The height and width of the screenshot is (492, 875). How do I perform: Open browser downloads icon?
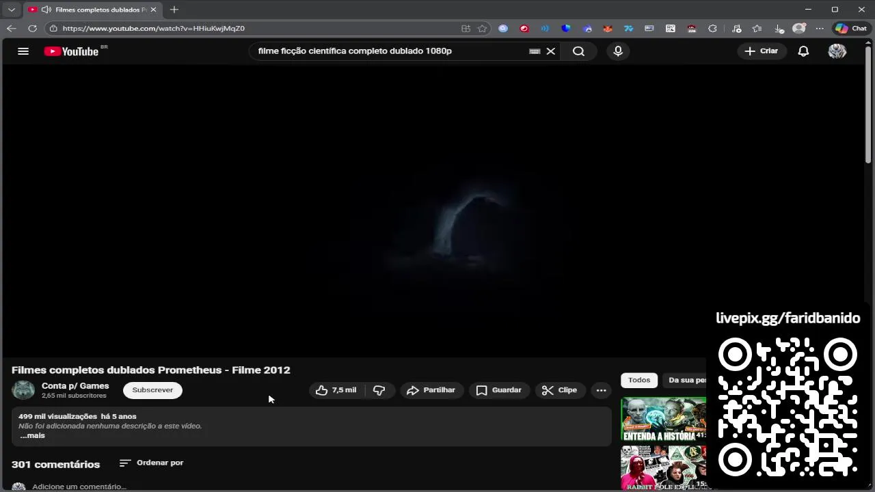(779, 28)
